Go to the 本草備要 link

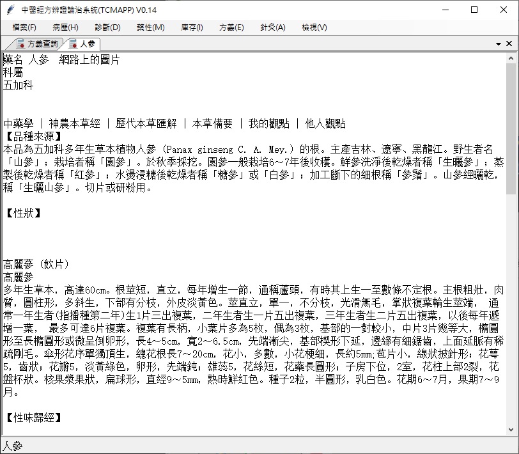(x=212, y=123)
